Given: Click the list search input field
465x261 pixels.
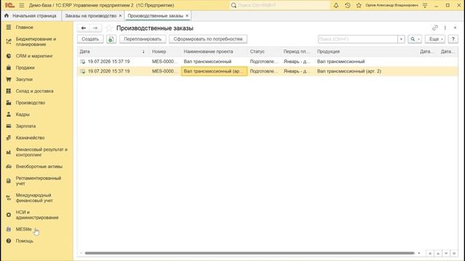Looking at the screenshot, I should (x=357, y=39).
